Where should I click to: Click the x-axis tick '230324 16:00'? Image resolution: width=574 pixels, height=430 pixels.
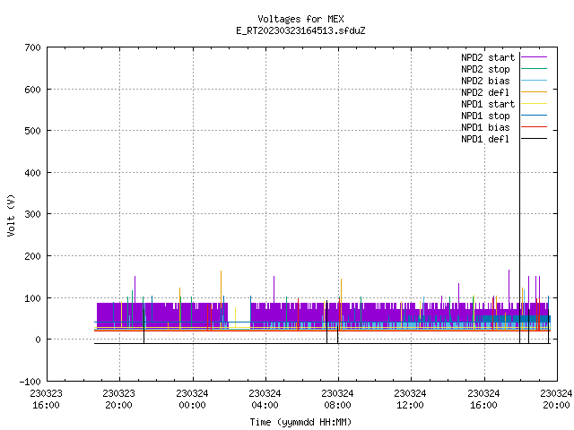click(x=483, y=400)
